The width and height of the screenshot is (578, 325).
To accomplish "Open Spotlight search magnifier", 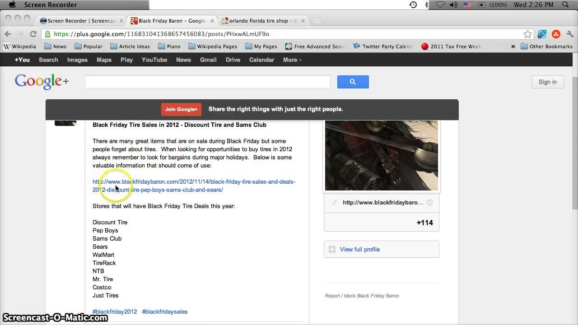I will [x=566, y=5].
